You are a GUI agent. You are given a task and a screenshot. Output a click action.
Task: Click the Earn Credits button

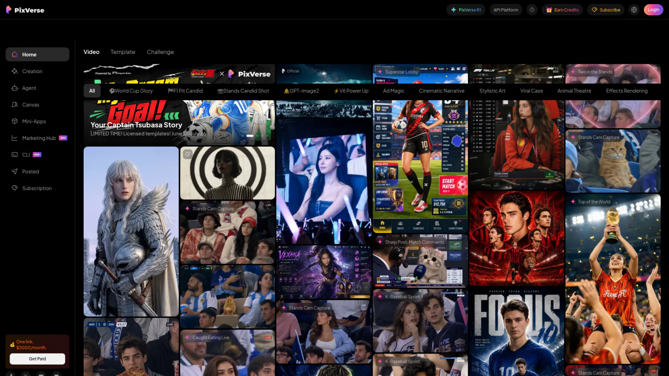562,10
